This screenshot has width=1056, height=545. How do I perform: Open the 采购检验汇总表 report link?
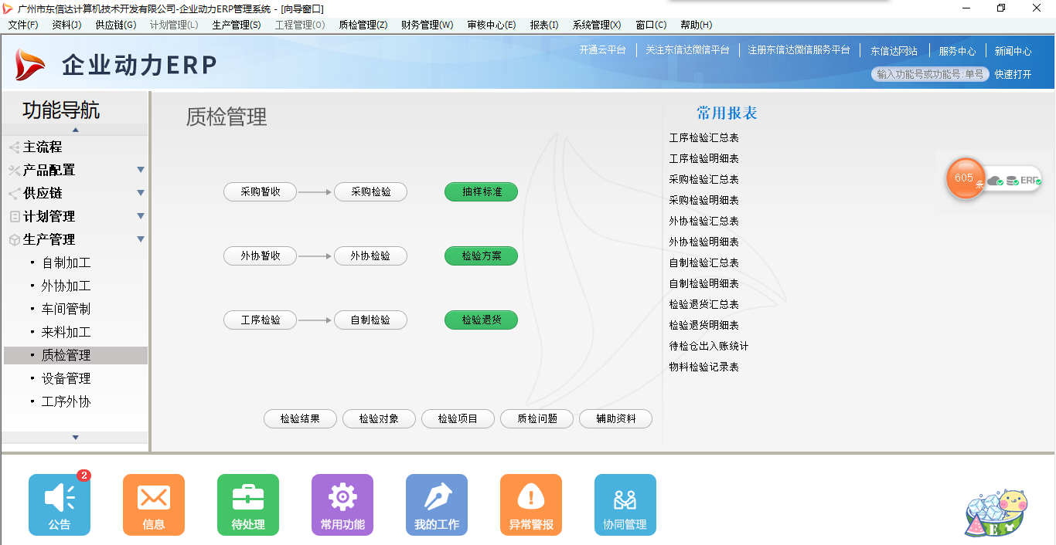click(704, 179)
